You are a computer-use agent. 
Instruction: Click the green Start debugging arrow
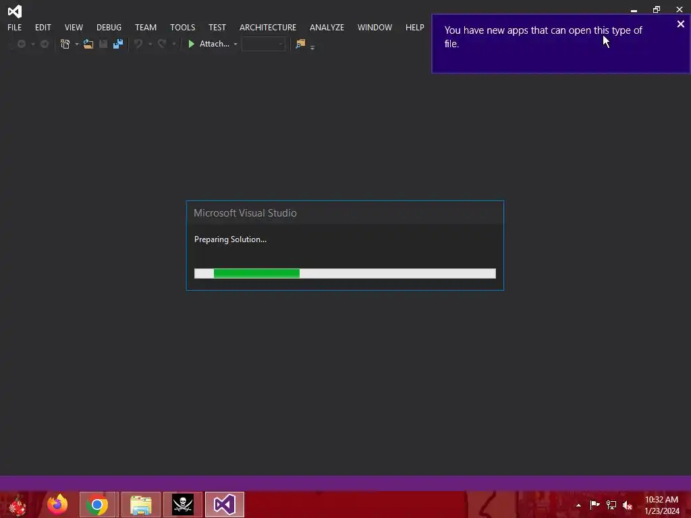click(191, 44)
